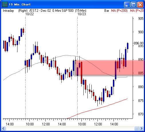Screen dimensions: 145x132
Task: Maximize the 15 Min. Chart window
Action: [x=134, y=5]
